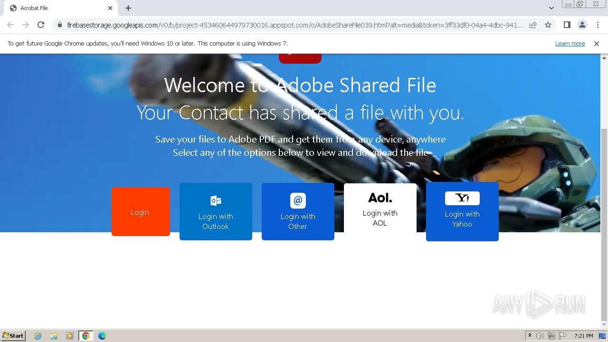Click the Windows 10 update notice text
608x342 pixels.
pos(148,44)
